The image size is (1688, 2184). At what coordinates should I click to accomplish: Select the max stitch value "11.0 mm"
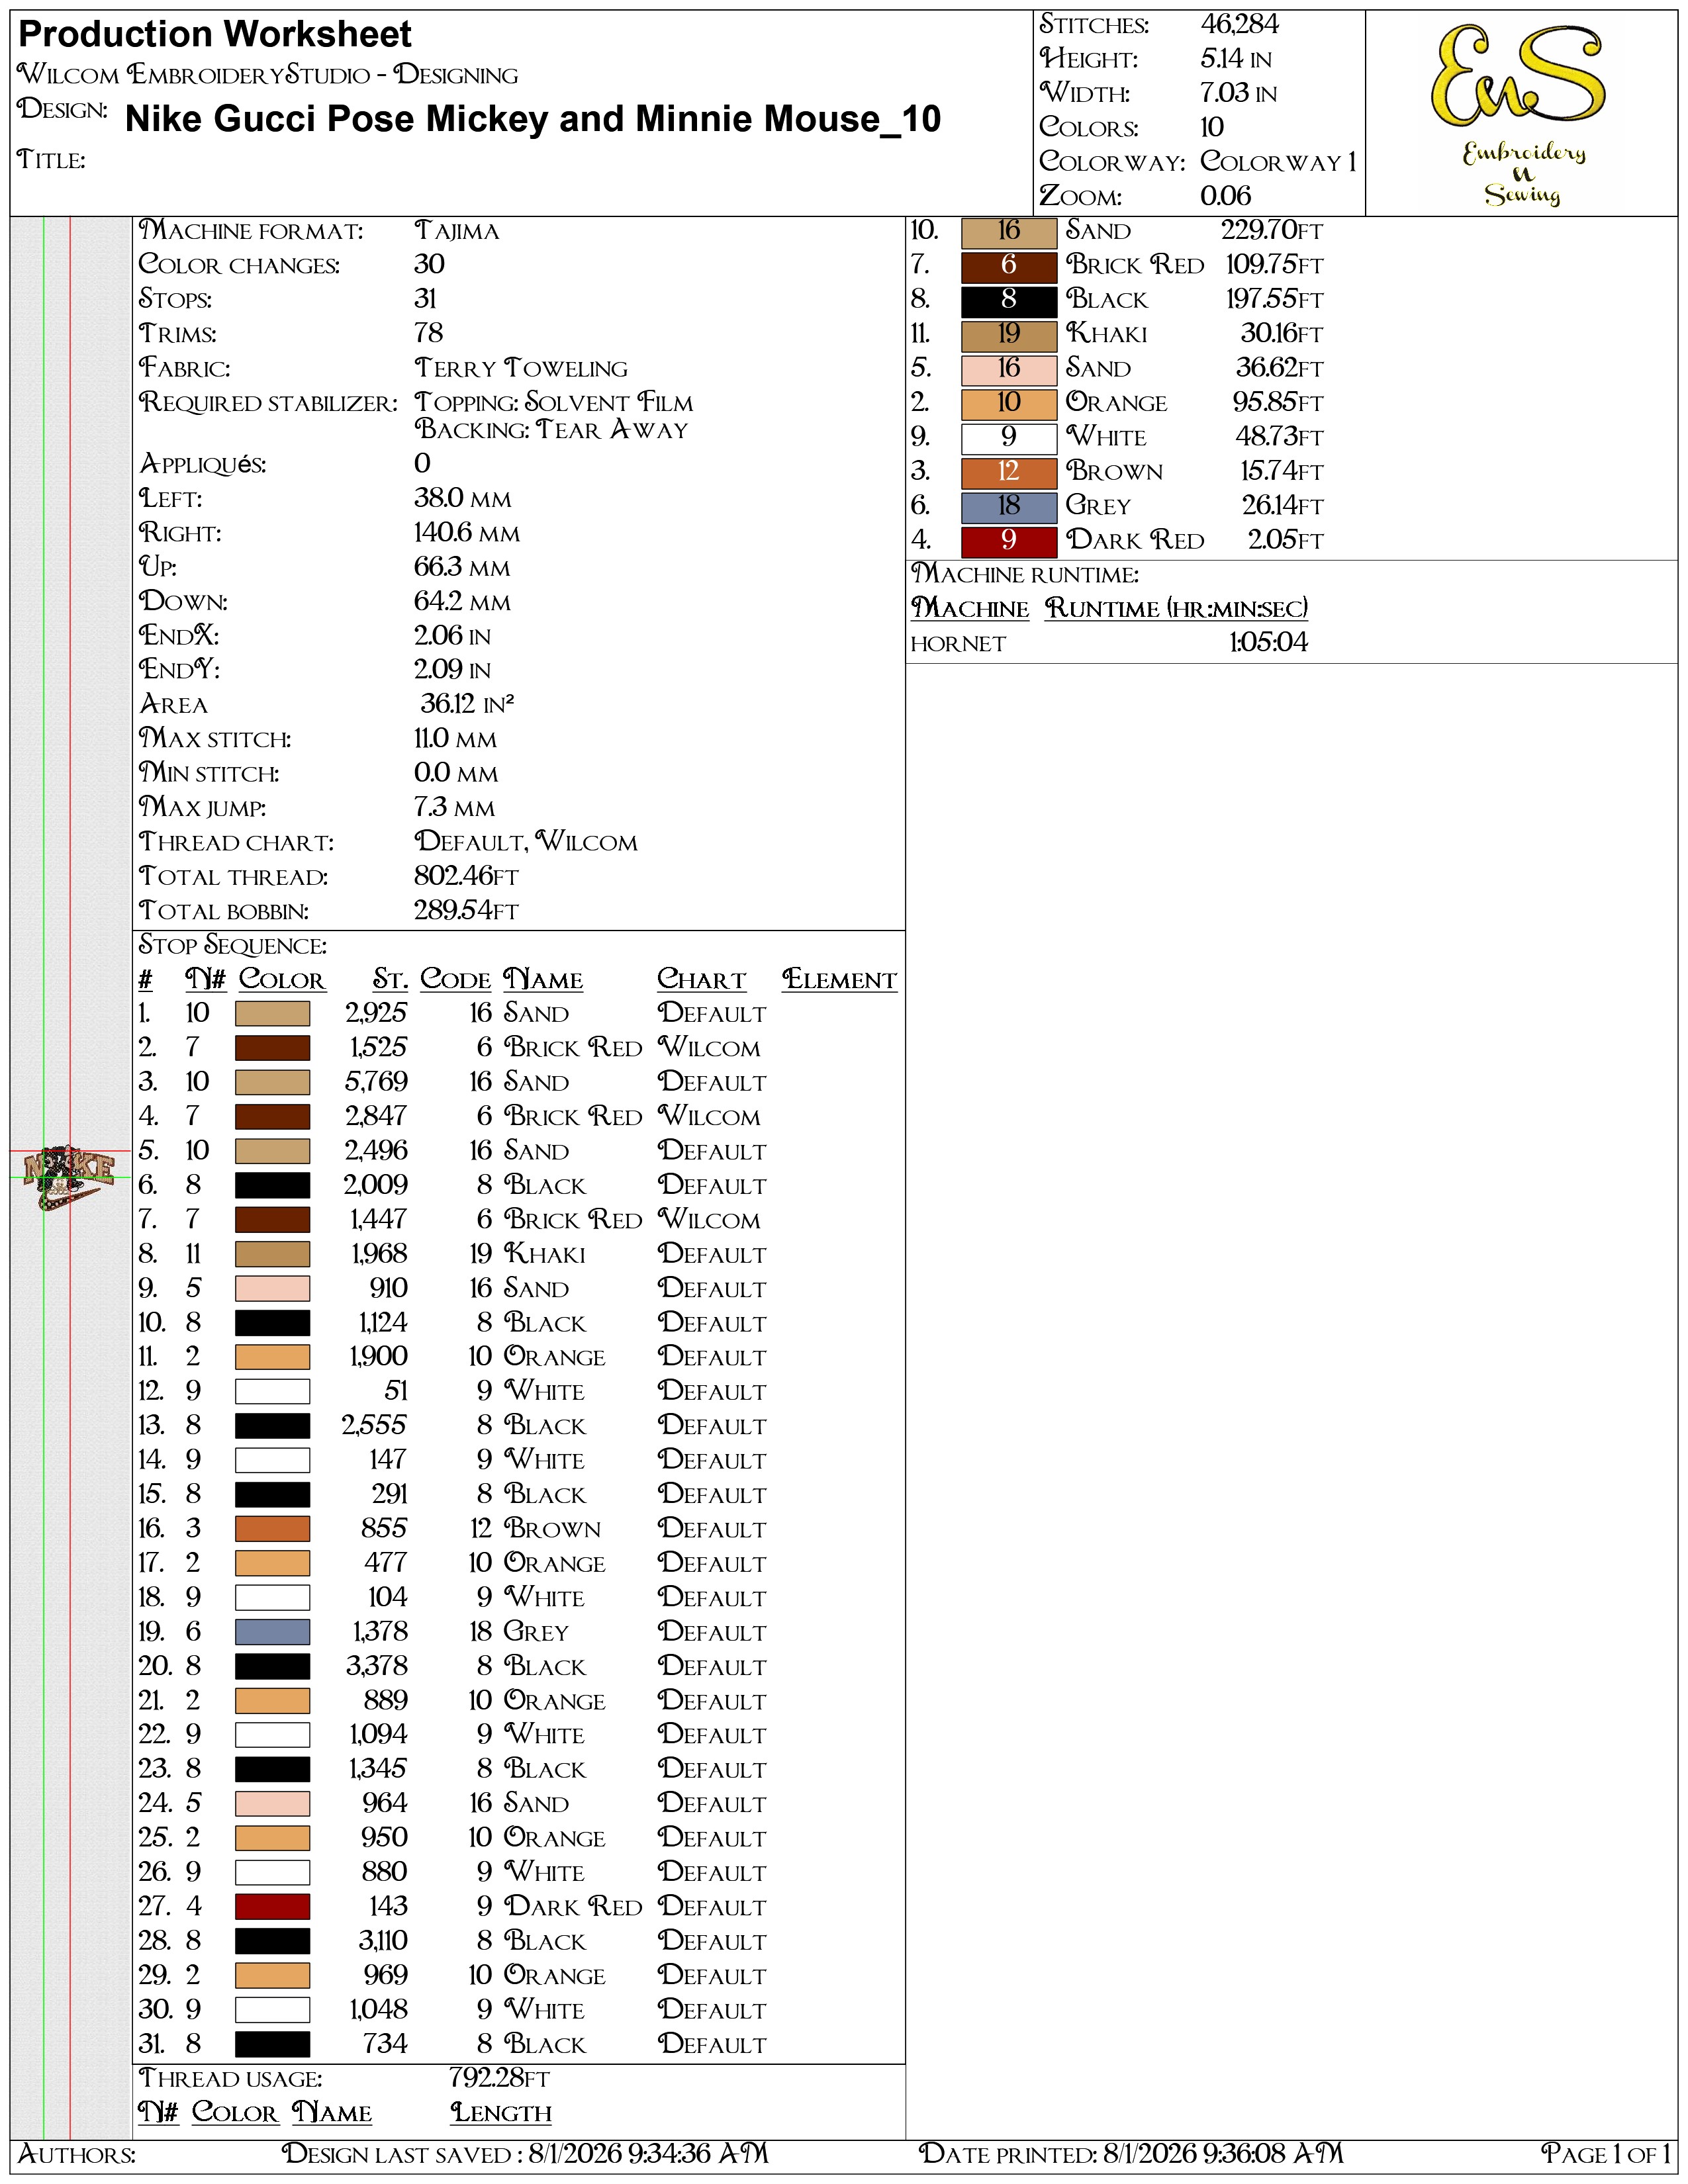point(456,739)
